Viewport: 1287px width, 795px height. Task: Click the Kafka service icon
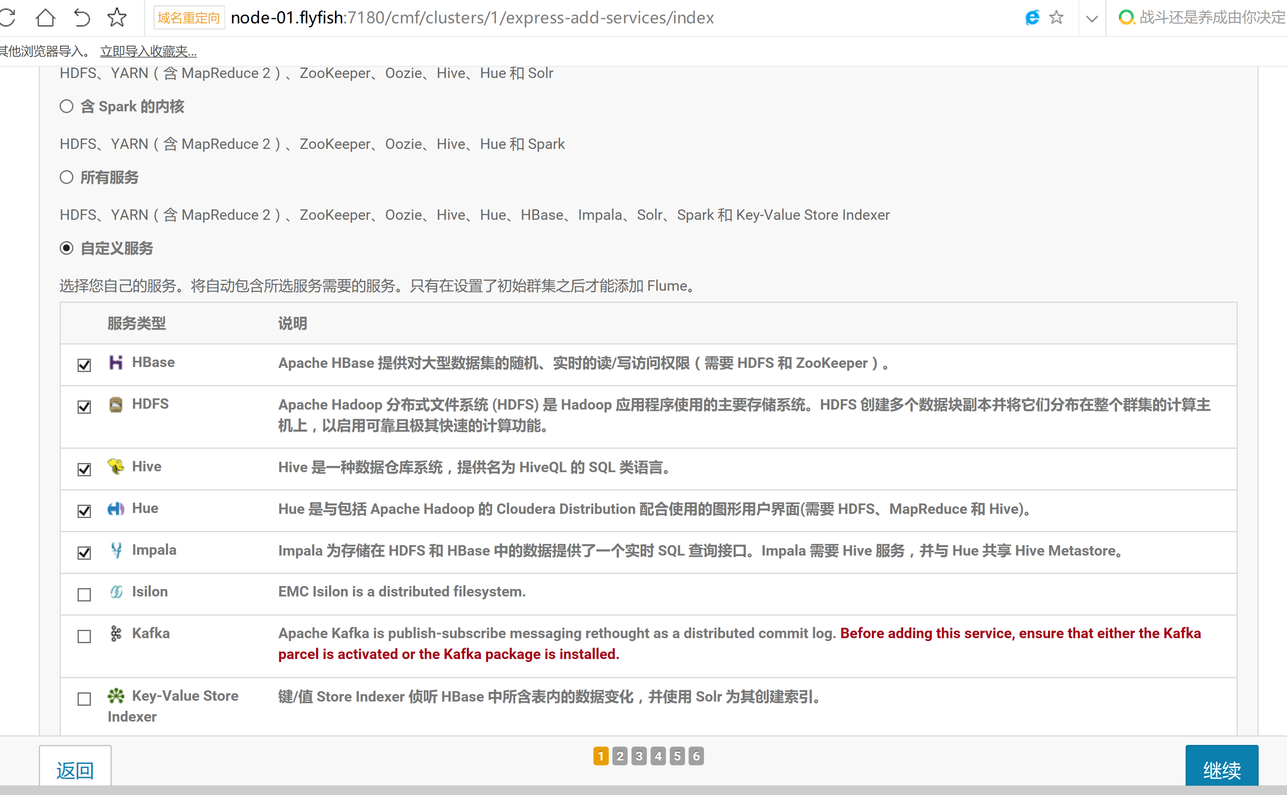point(116,634)
